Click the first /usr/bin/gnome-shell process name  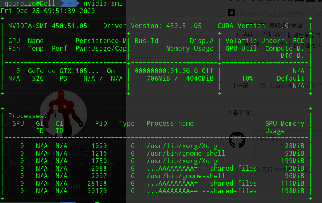pos(186,153)
